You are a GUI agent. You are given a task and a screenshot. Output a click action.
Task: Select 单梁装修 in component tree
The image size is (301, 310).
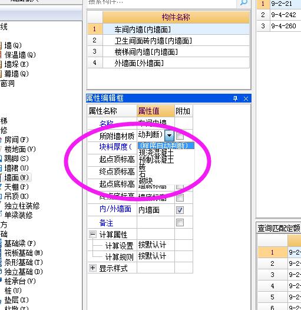pyautogui.click(x=18, y=215)
